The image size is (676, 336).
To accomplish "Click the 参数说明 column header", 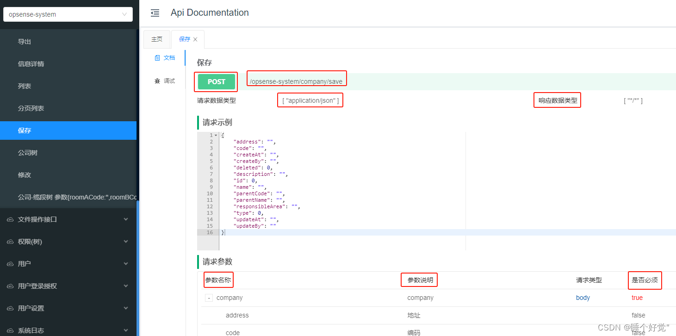I will point(420,280).
